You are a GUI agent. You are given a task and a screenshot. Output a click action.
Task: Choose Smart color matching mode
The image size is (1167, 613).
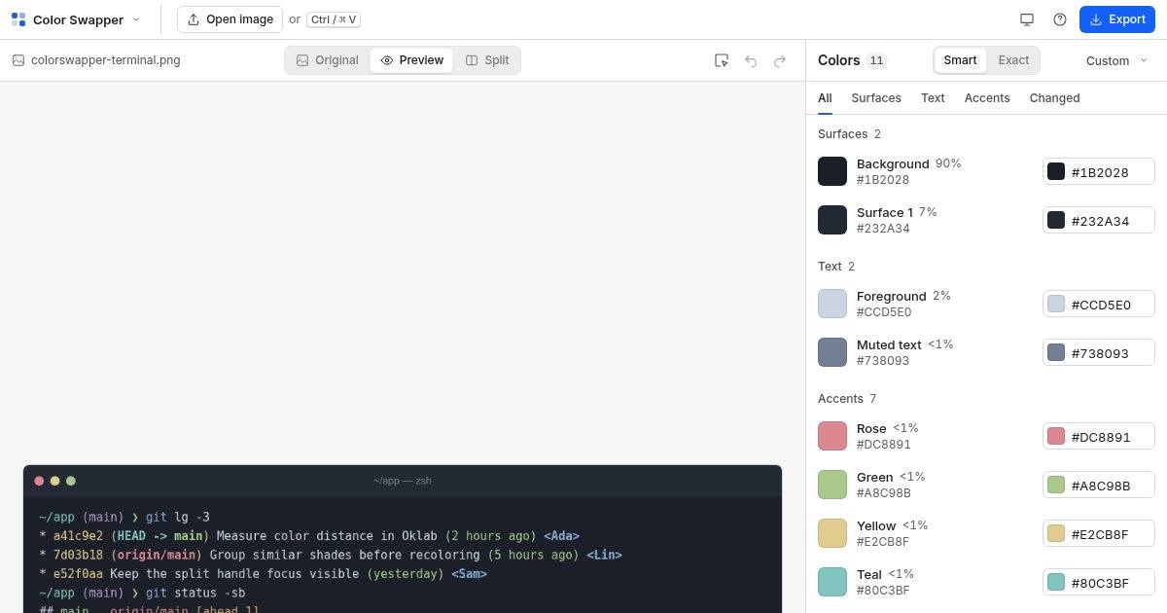tap(960, 60)
